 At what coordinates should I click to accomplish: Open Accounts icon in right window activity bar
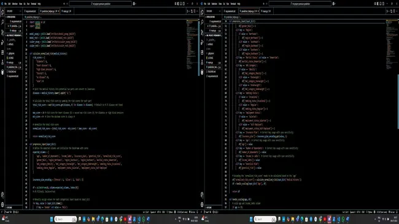point(202,195)
